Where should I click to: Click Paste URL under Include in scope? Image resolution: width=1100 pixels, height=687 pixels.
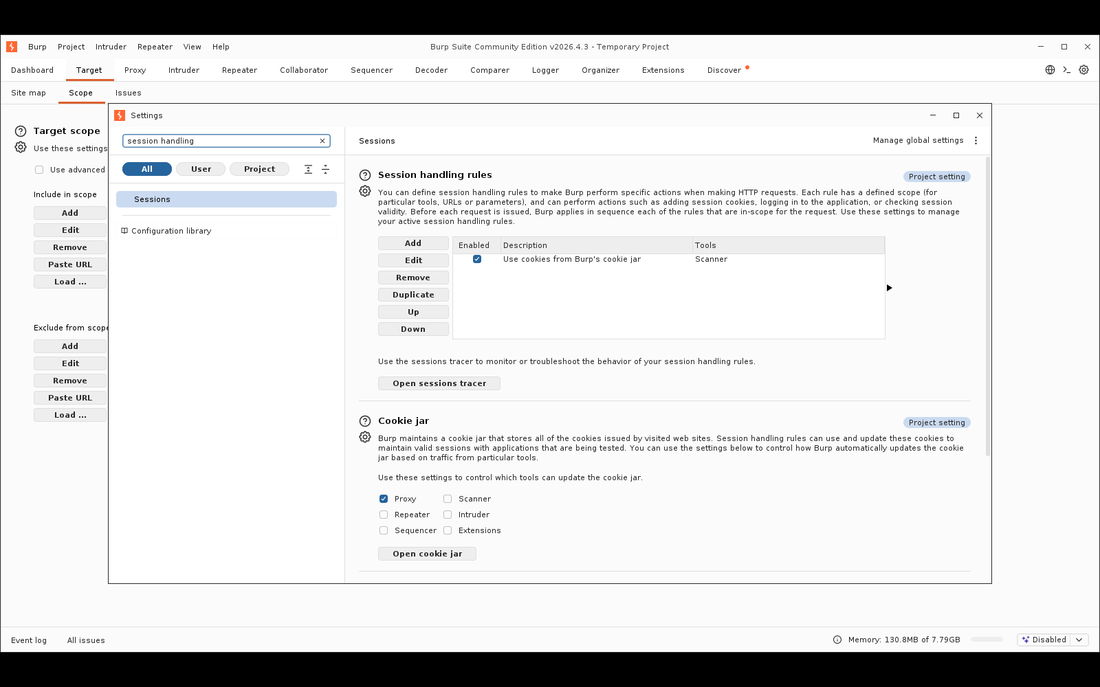[x=69, y=264]
